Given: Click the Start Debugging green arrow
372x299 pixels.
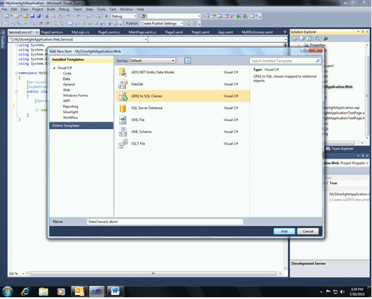Looking at the screenshot, I should coord(107,16).
